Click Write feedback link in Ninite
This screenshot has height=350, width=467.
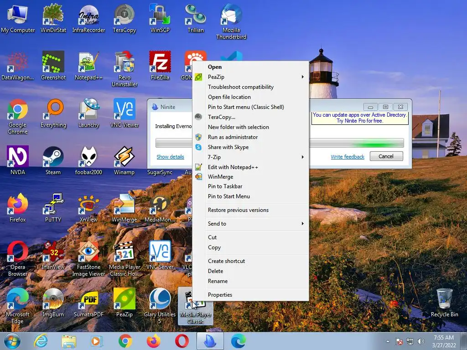click(x=348, y=157)
